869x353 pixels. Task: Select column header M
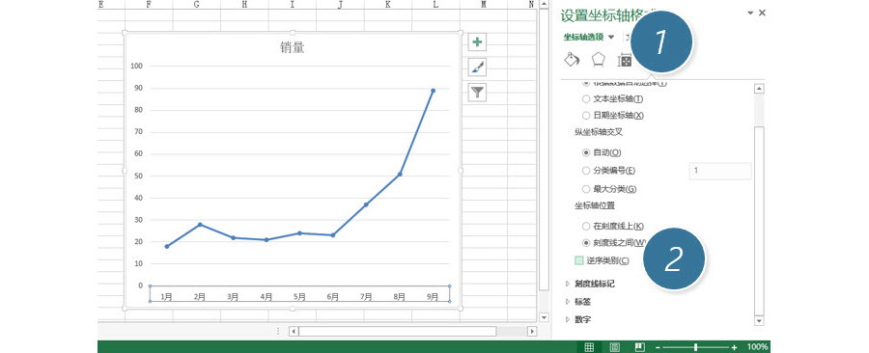(483, 5)
